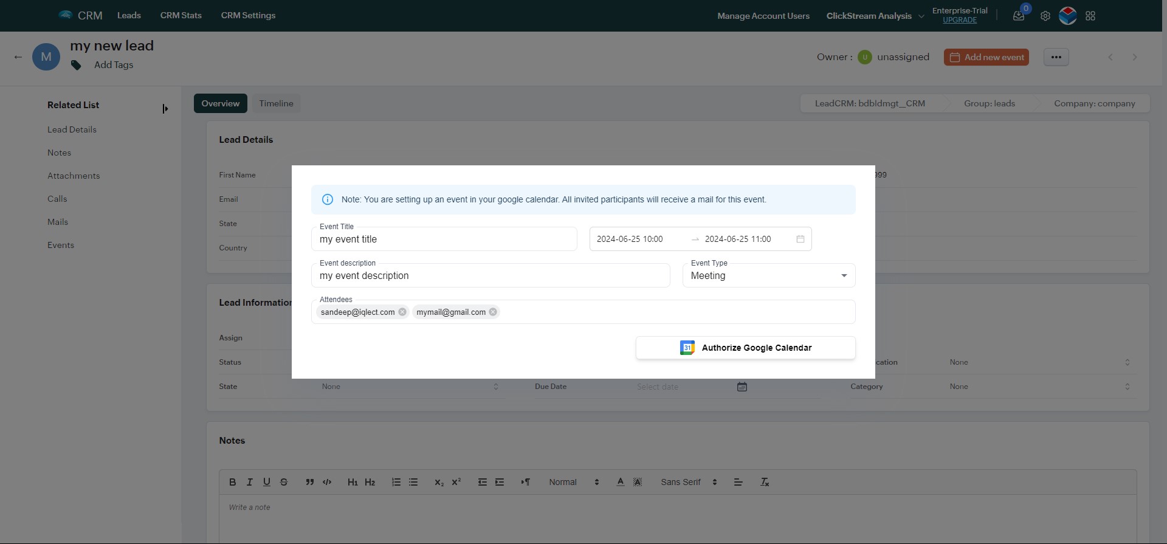Go to the previous lead record
Image resolution: width=1167 pixels, height=544 pixels.
click(1110, 57)
